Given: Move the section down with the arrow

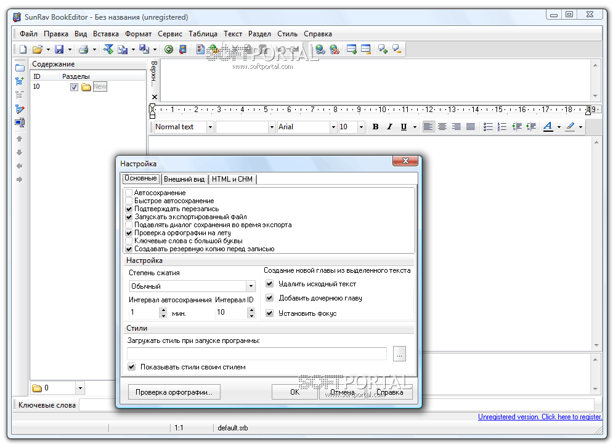Looking at the screenshot, I should pos(20,153).
